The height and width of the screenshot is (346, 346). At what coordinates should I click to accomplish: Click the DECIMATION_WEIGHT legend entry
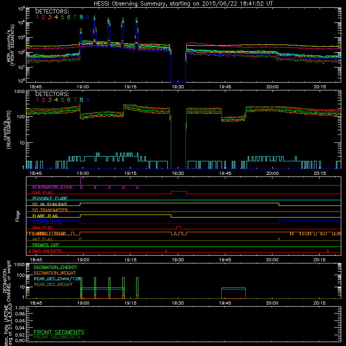55,273
